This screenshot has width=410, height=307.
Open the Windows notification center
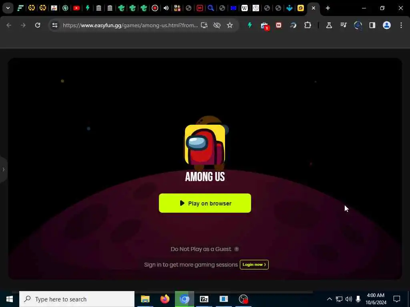pos(397,299)
